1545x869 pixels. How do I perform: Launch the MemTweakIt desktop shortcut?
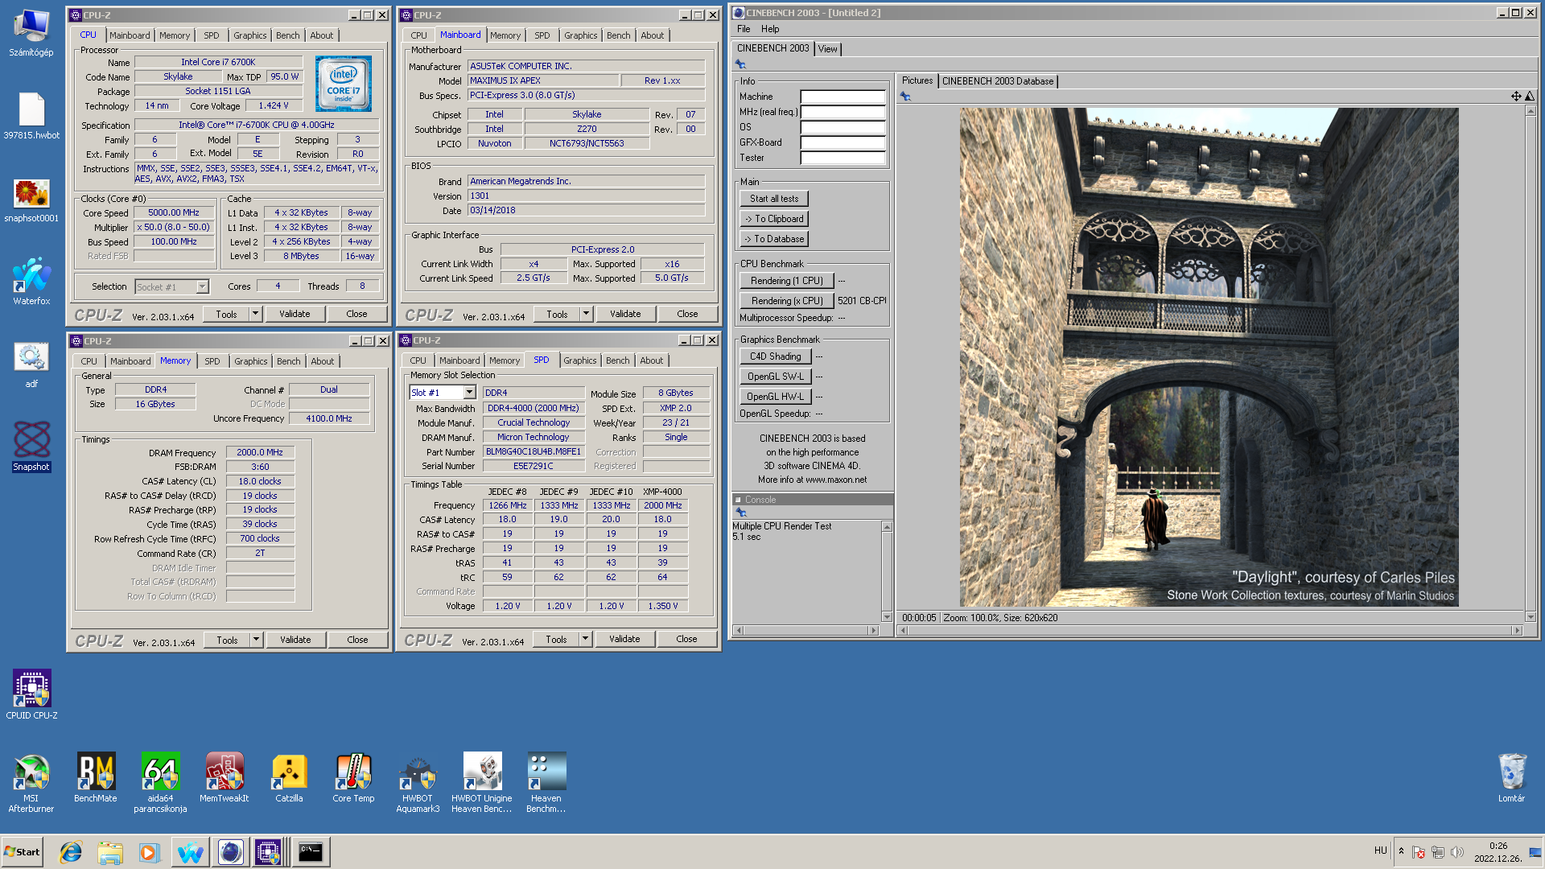click(x=225, y=777)
